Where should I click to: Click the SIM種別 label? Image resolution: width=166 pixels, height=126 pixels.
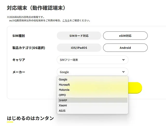pos(19,36)
